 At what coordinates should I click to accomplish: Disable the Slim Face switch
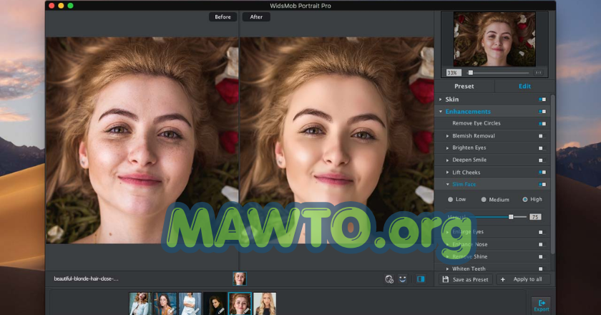[542, 185]
